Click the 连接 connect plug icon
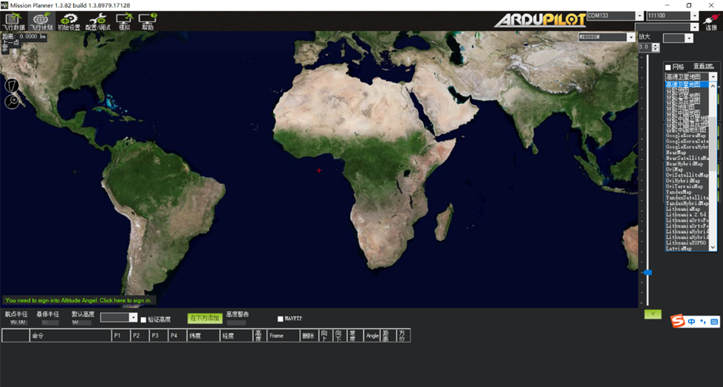 [710, 21]
